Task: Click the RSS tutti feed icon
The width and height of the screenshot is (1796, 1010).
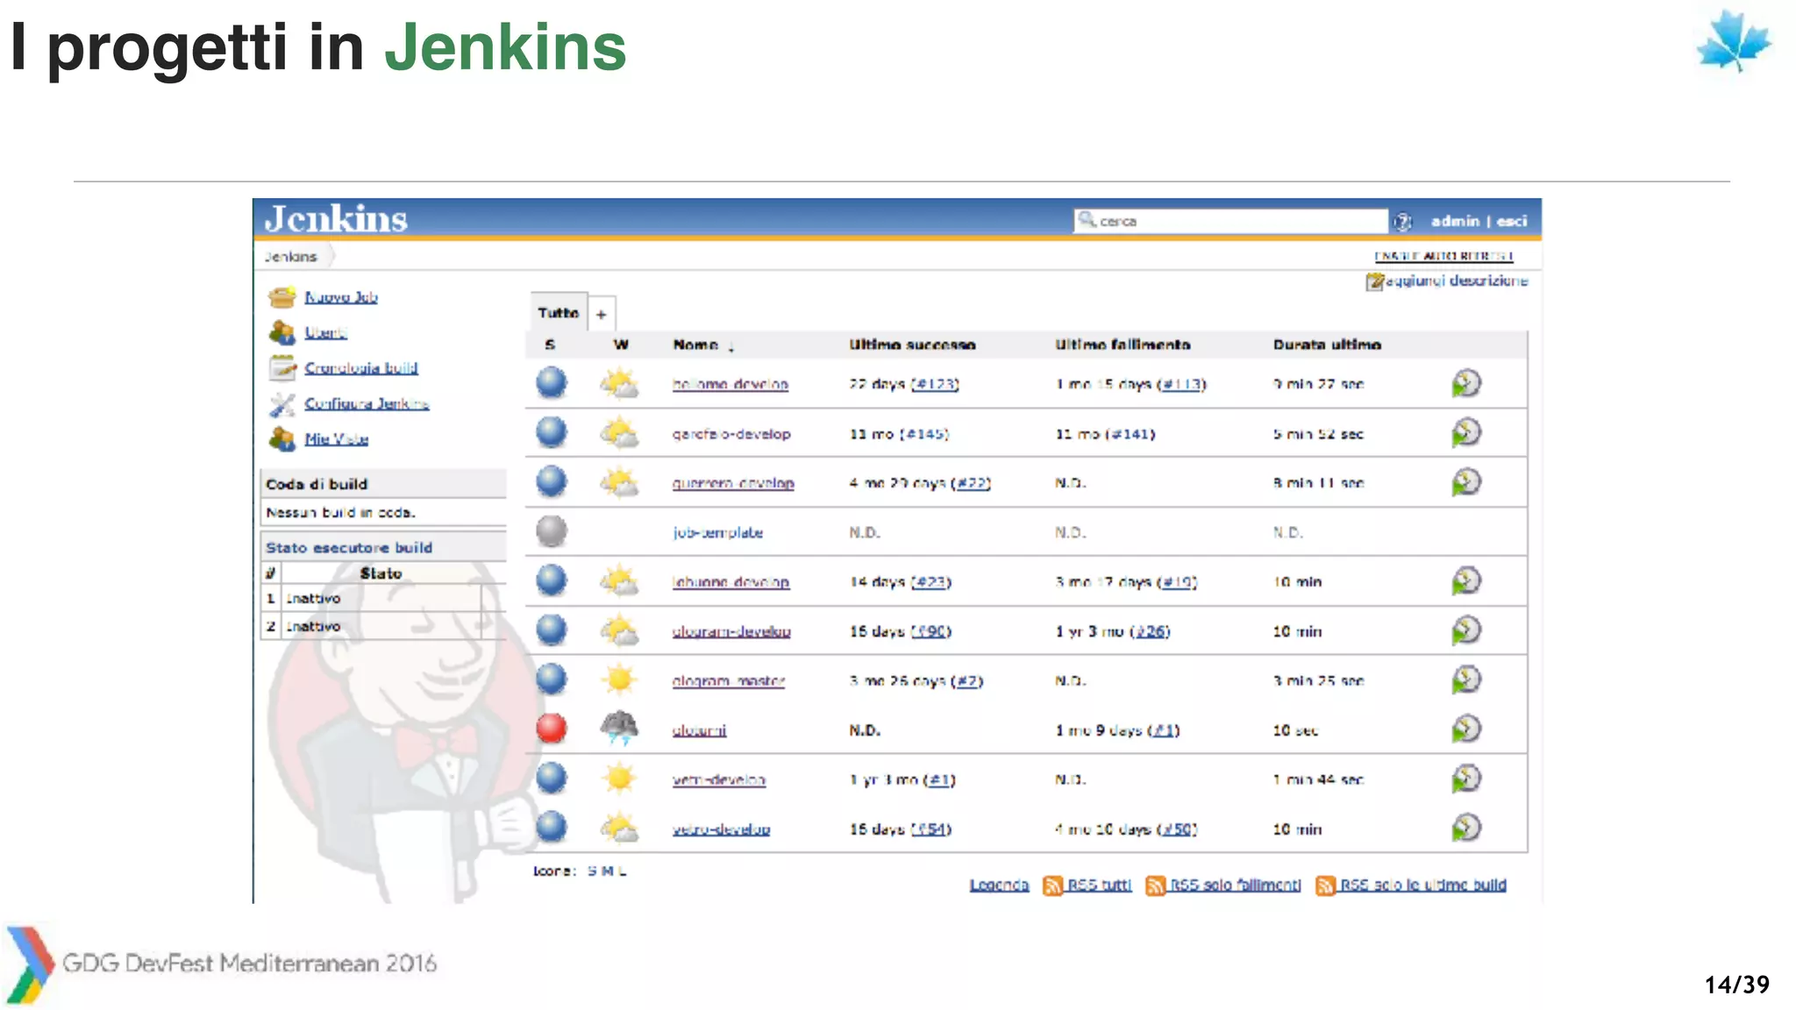Action: 1052,886
